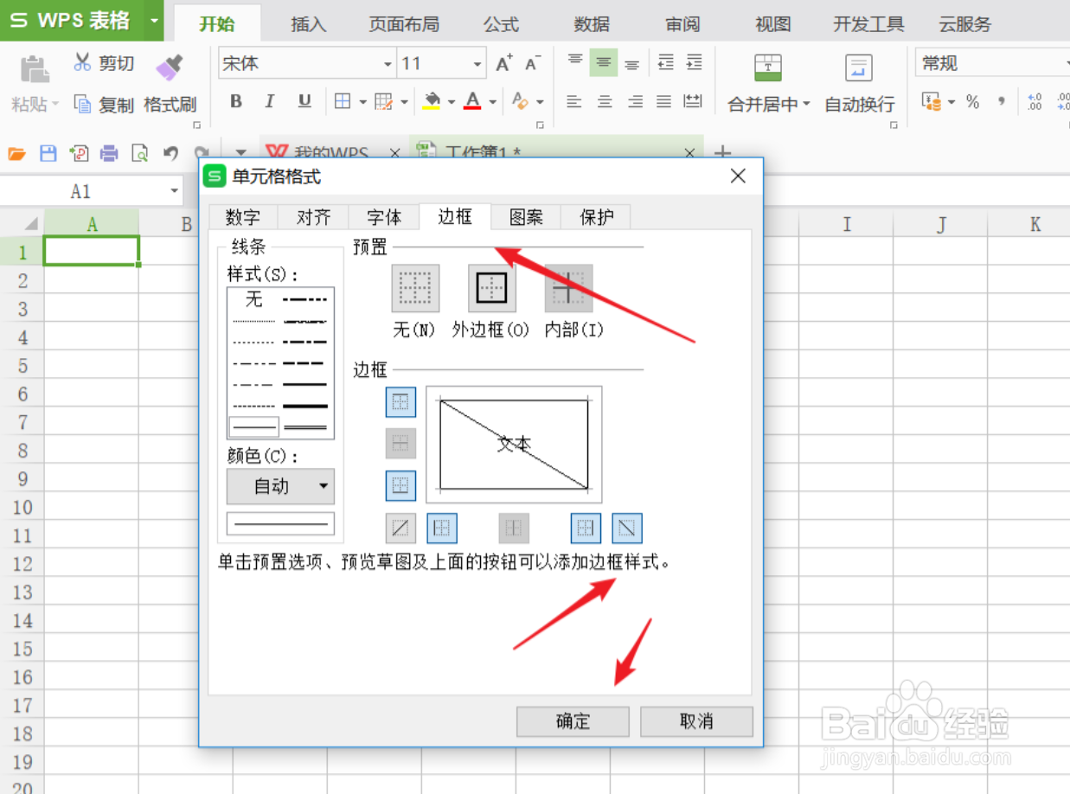
Task: Click the border preview box with 文本
Action: 514,444
